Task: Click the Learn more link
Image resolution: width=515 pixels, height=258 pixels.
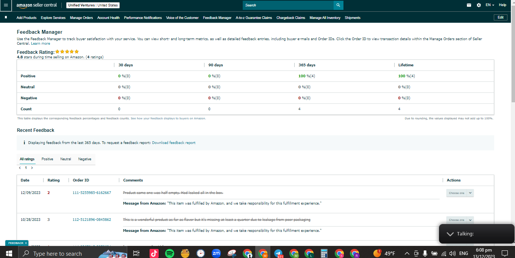Action: [41, 44]
